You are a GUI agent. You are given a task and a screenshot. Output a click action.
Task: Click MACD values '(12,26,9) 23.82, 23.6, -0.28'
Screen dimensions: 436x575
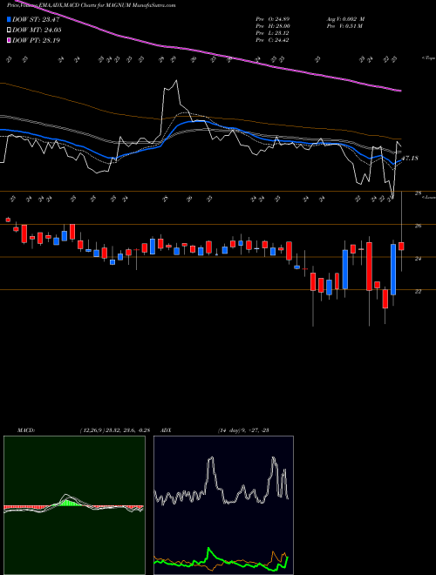pyautogui.click(x=114, y=430)
